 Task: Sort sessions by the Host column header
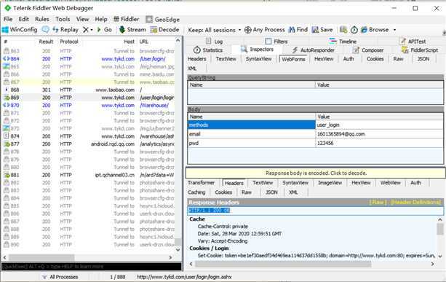pos(129,42)
